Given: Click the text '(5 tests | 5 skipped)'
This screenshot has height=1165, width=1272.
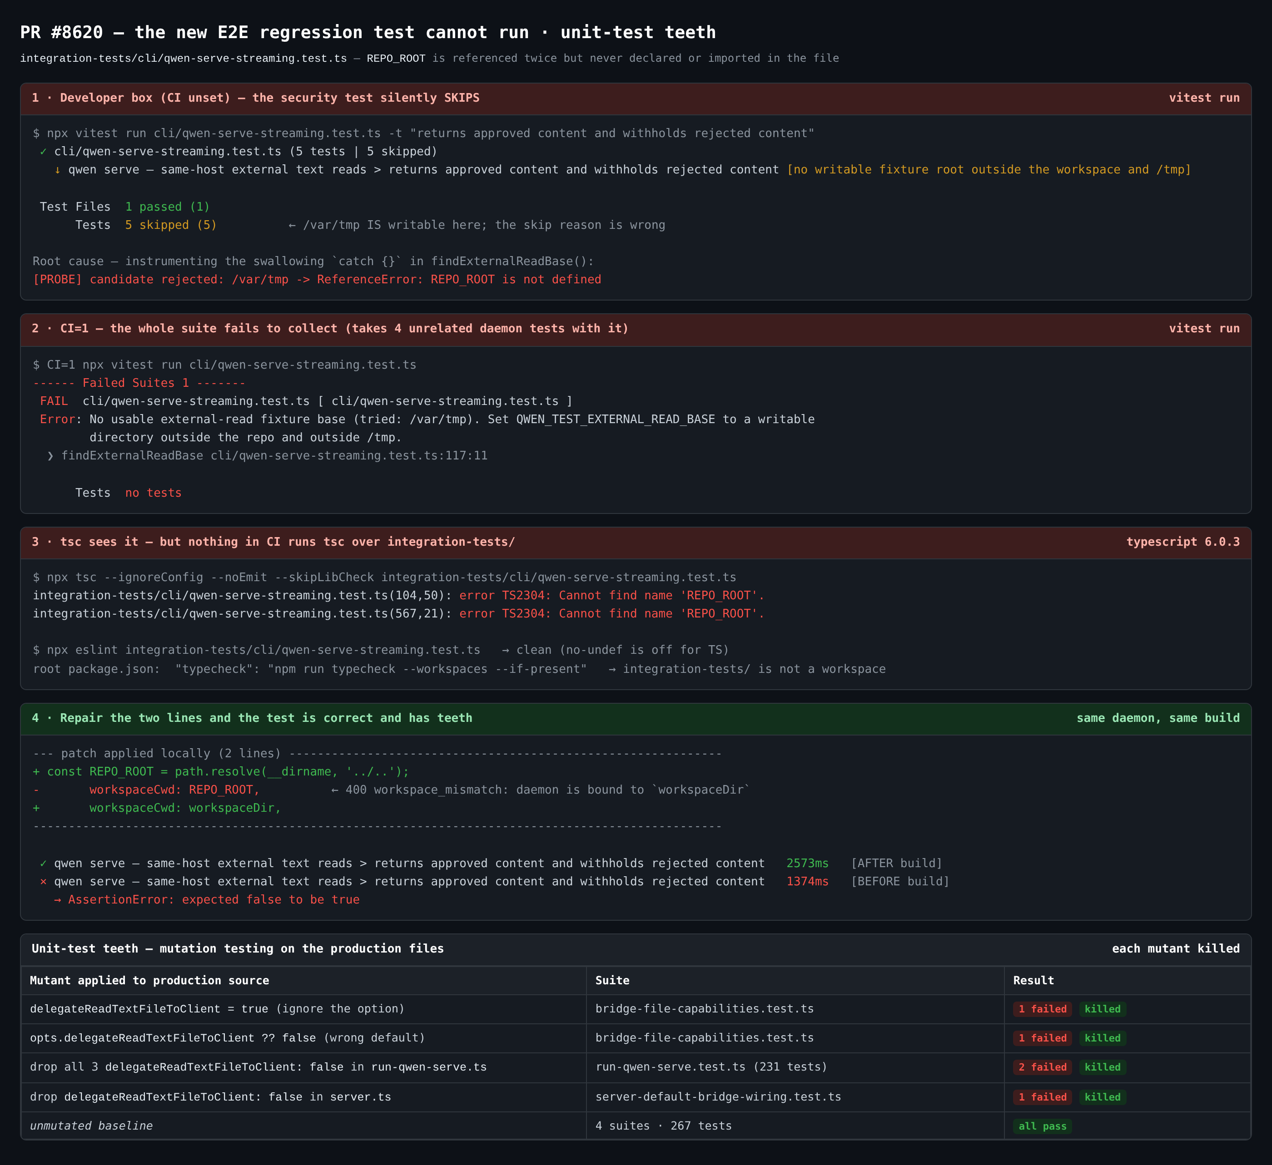Looking at the screenshot, I should click(363, 152).
